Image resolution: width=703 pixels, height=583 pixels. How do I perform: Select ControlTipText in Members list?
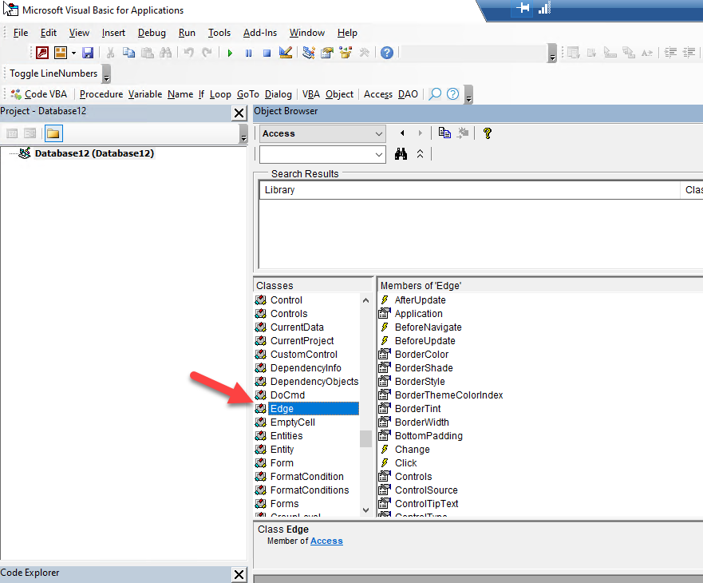(426, 504)
